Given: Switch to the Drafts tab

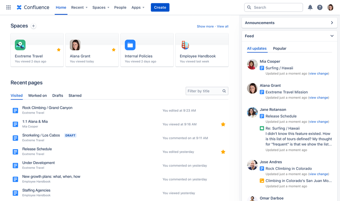Looking at the screenshot, I should 58,96.
